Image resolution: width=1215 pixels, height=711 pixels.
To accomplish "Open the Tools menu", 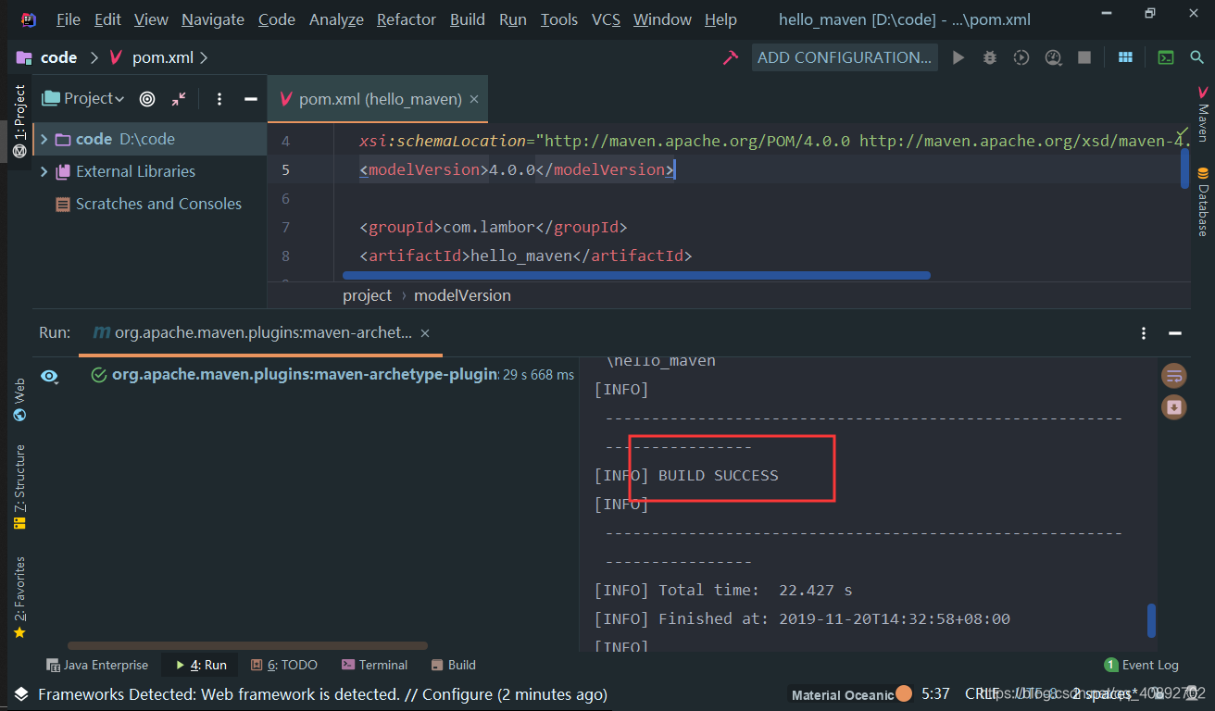I will [559, 19].
